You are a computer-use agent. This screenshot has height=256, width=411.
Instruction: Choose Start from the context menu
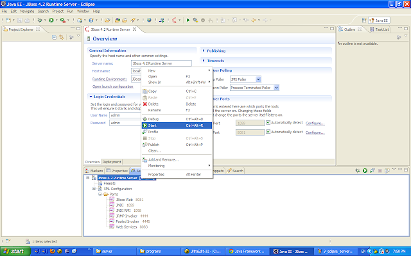coord(177,125)
